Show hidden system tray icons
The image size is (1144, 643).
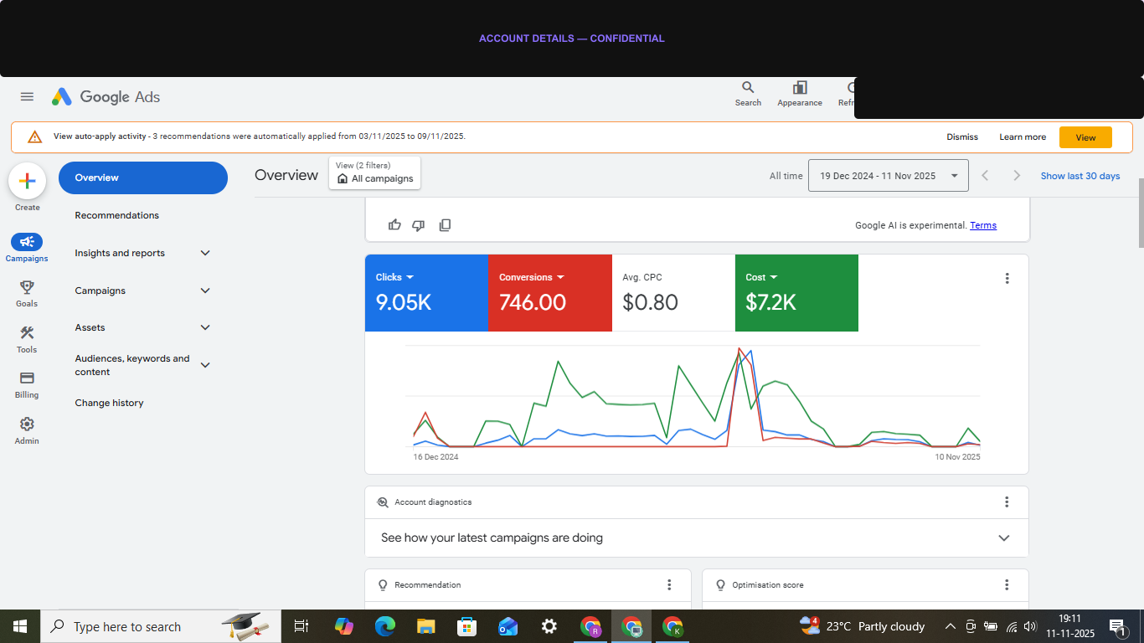(x=950, y=626)
